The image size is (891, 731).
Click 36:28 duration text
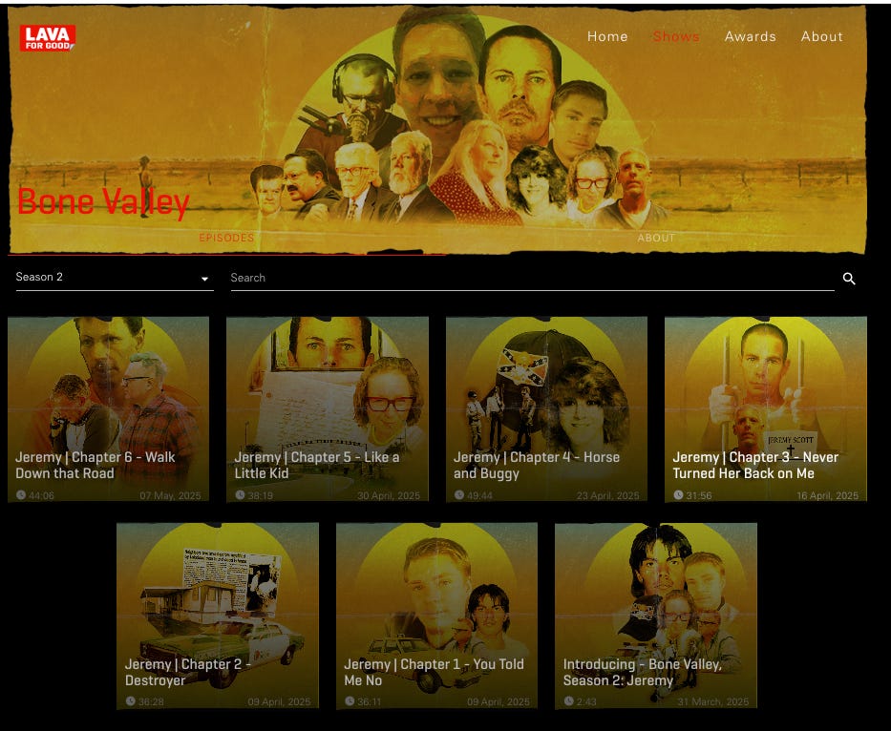(x=151, y=702)
